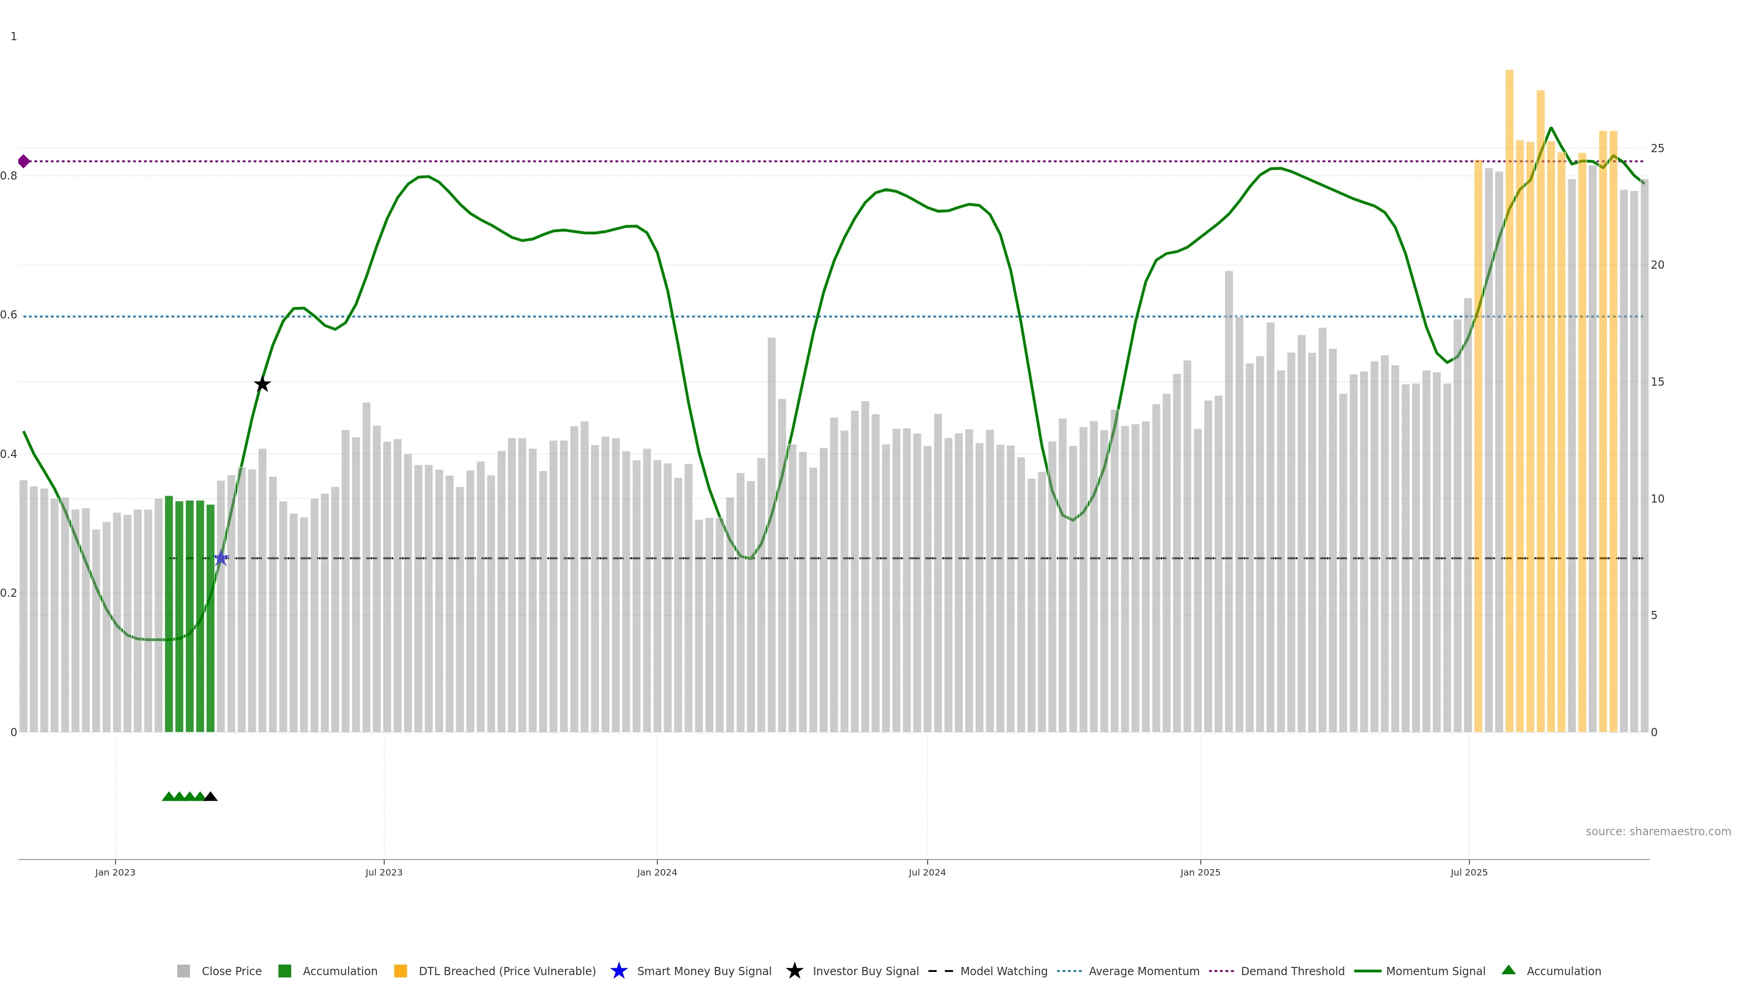
Task: Click the orange DTL Breached legend swatch
Action: 401,971
